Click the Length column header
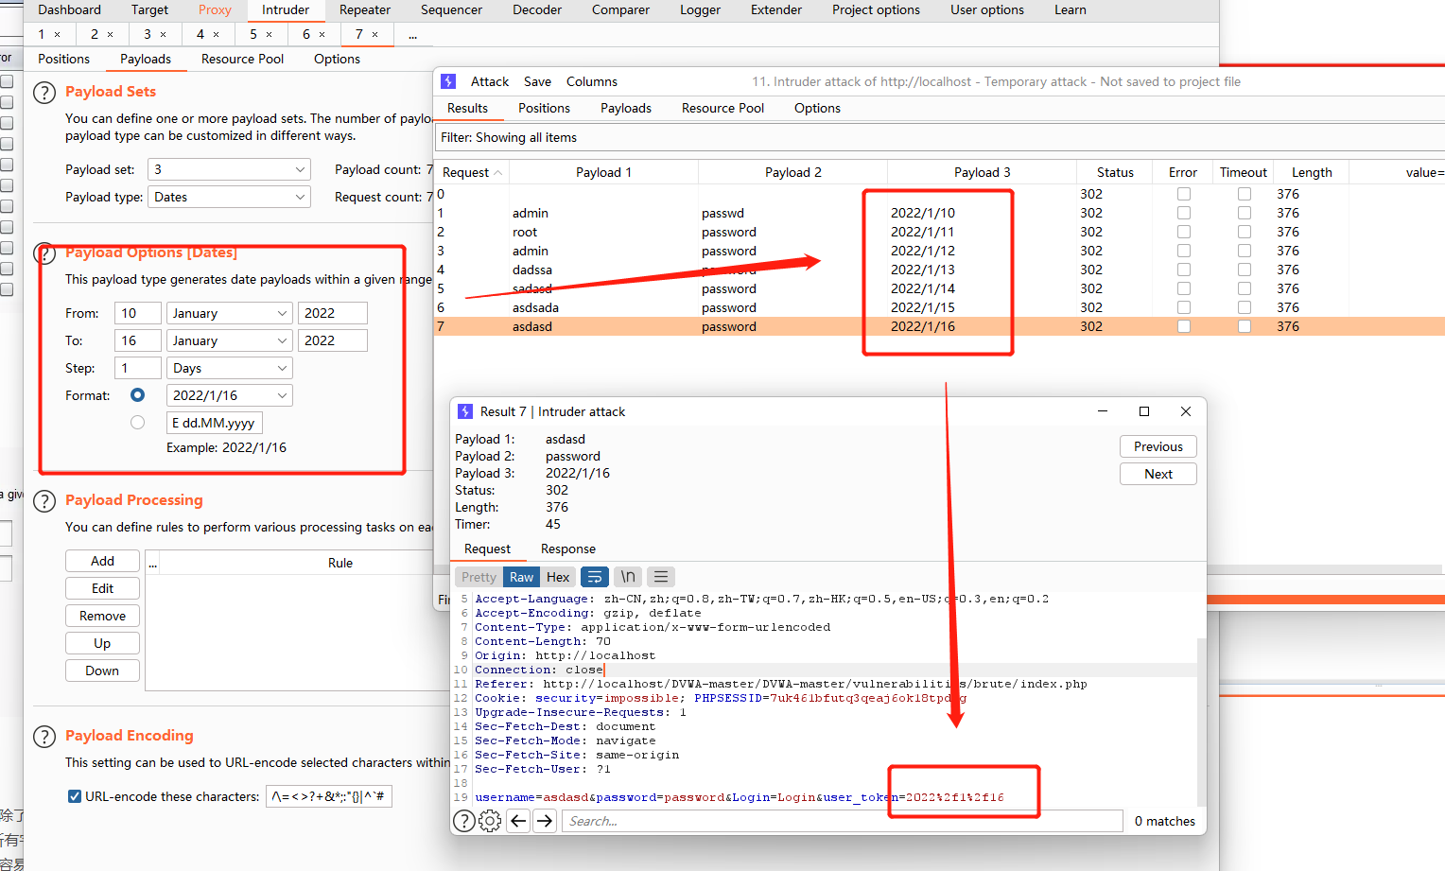The width and height of the screenshot is (1445, 871). coord(1311,172)
